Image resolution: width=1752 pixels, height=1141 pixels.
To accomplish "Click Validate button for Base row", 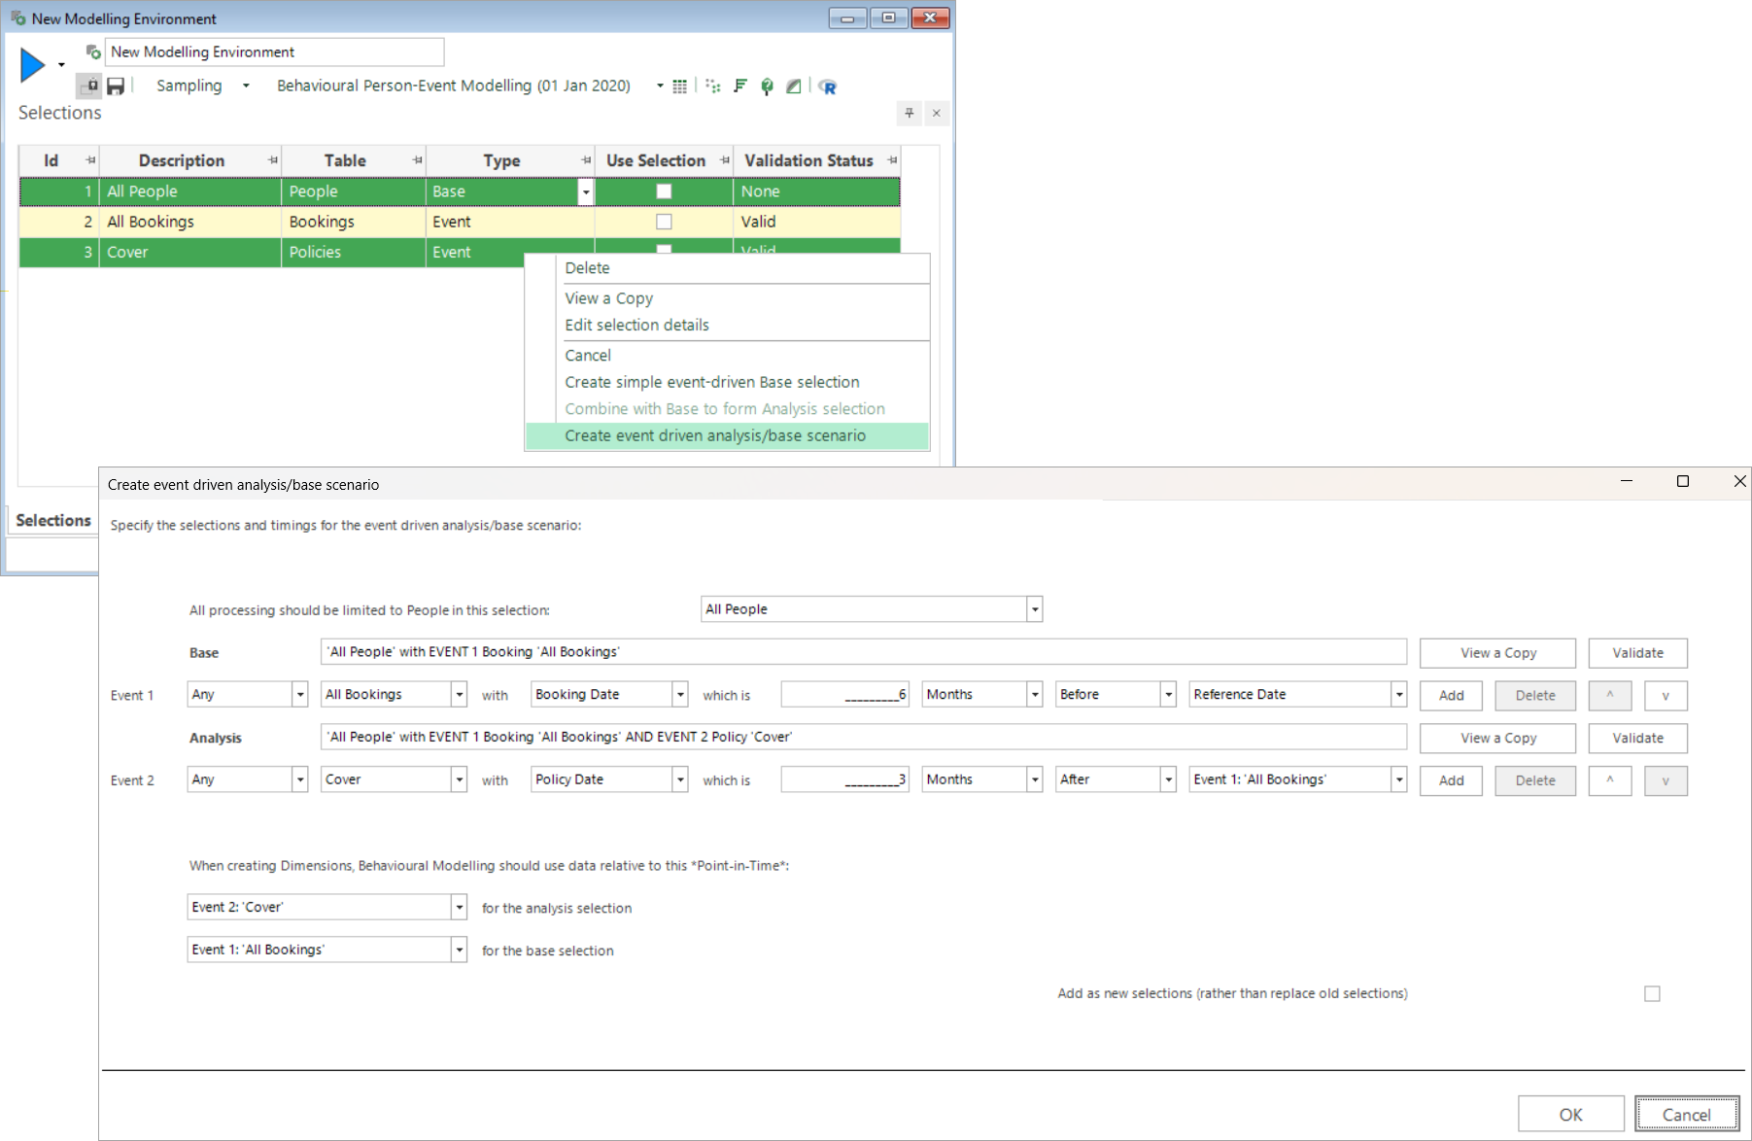I will (1637, 653).
